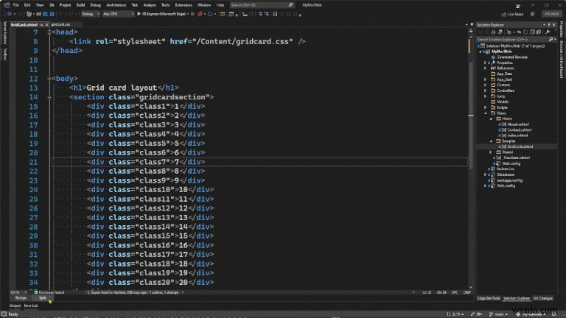Open the Output window tab
This screenshot has height=318, width=566.
15,305
